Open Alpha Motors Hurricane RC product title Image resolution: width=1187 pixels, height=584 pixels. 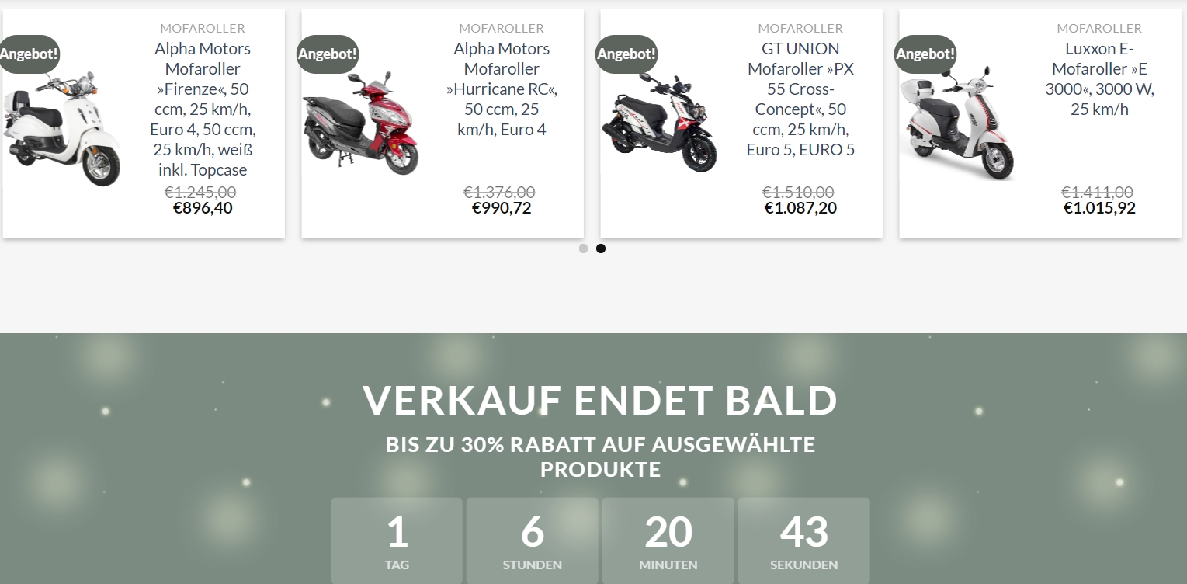(x=502, y=89)
